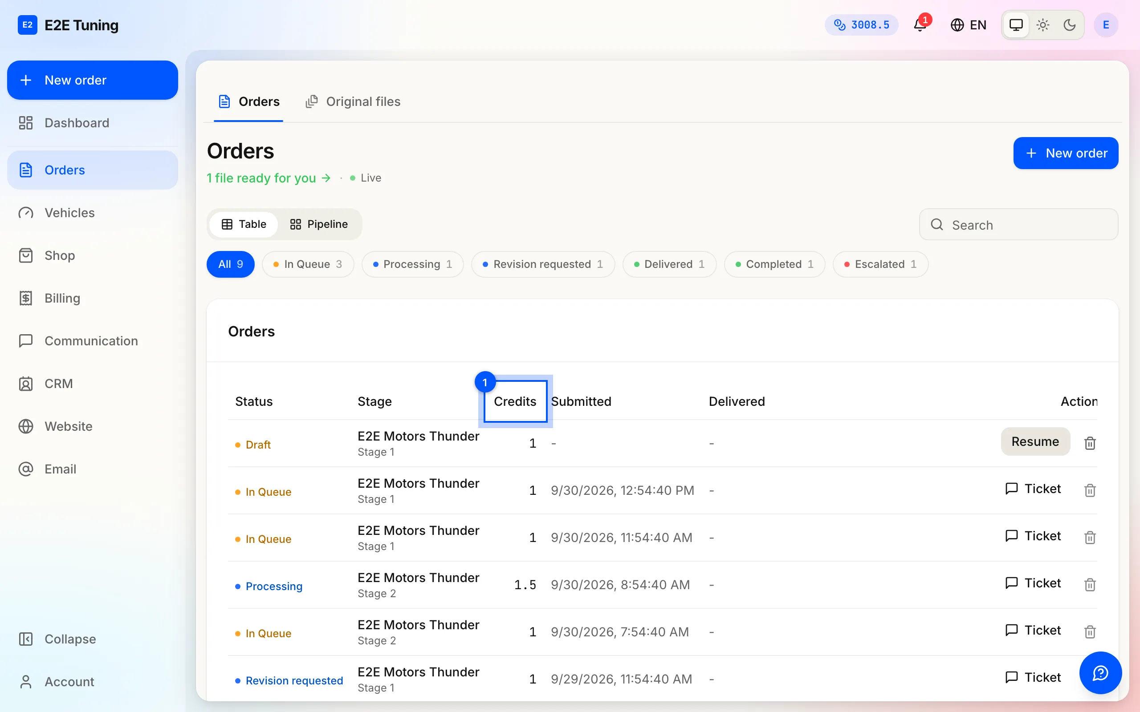The width and height of the screenshot is (1140, 712).
Task: Open the notifications bell
Action: (920, 25)
